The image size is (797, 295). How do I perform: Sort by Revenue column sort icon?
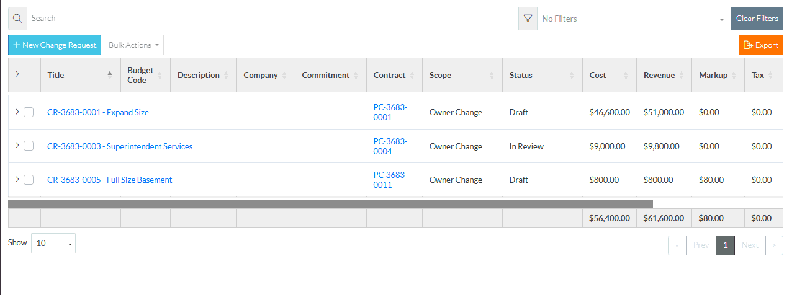coord(682,75)
